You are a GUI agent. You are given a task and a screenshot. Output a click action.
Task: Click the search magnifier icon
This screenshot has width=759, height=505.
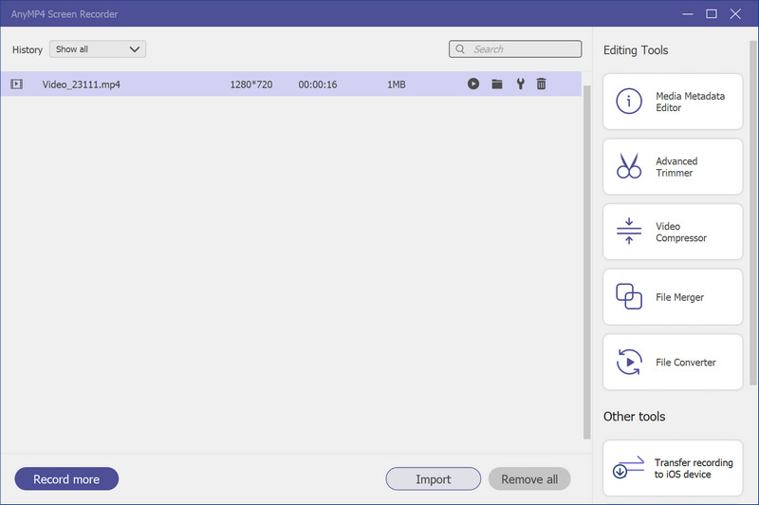461,49
